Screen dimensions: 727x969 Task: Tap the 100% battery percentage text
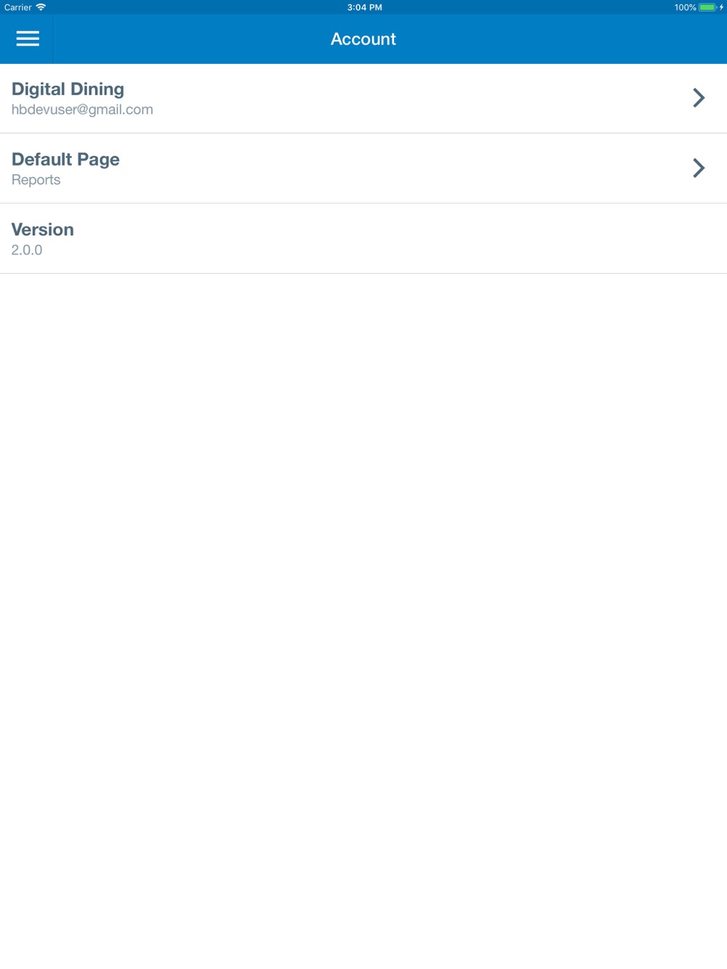click(685, 7)
